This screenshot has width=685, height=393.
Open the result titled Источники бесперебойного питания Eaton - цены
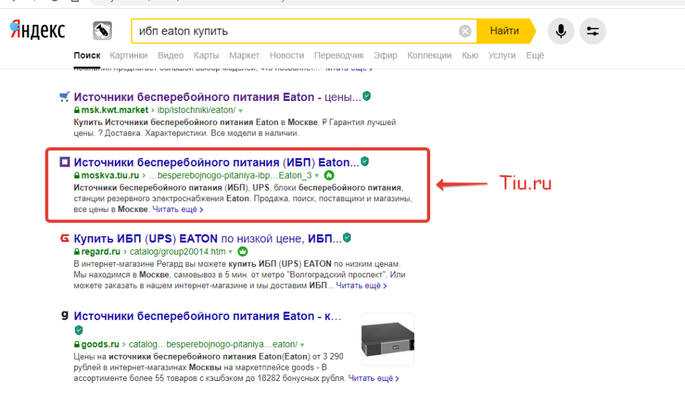pyautogui.click(x=217, y=97)
